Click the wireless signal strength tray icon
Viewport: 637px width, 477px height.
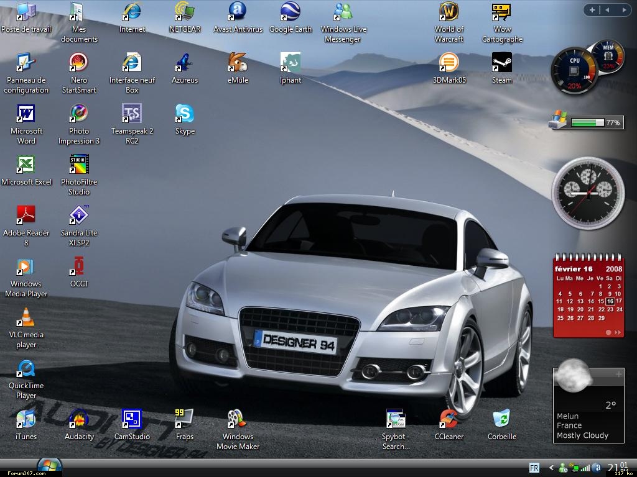point(585,468)
